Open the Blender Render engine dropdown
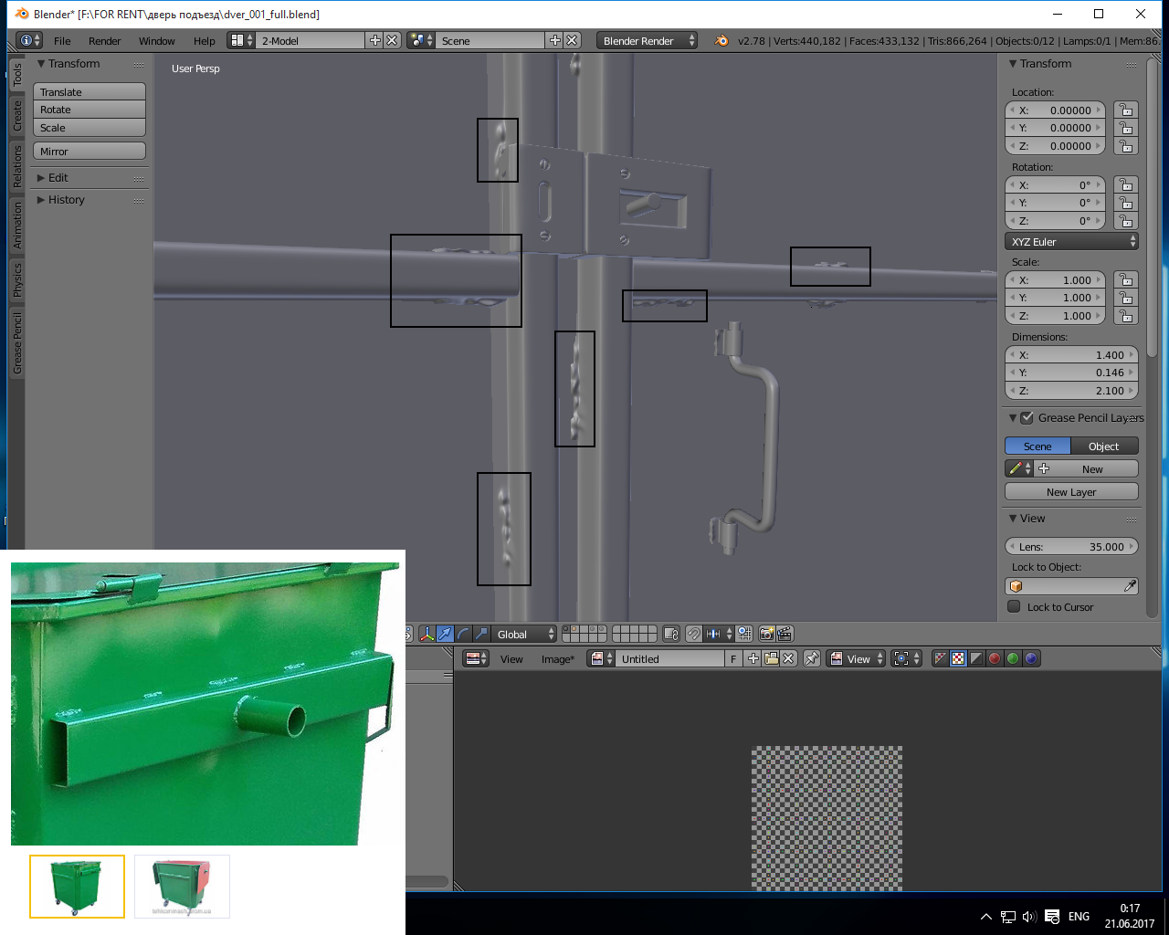1169x935 pixels. pyautogui.click(x=647, y=41)
